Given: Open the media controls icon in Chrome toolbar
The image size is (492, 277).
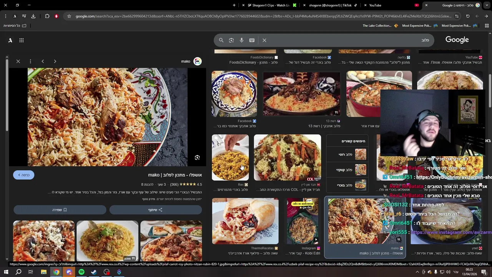Looking at the screenshot, I should click(x=24, y=16).
